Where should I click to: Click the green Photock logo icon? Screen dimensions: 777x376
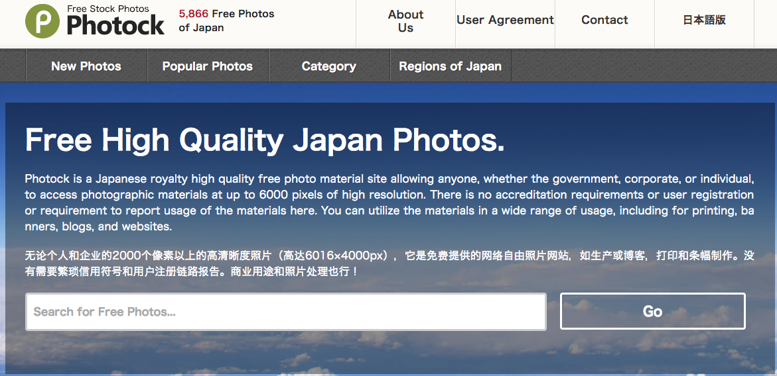pyautogui.click(x=42, y=21)
